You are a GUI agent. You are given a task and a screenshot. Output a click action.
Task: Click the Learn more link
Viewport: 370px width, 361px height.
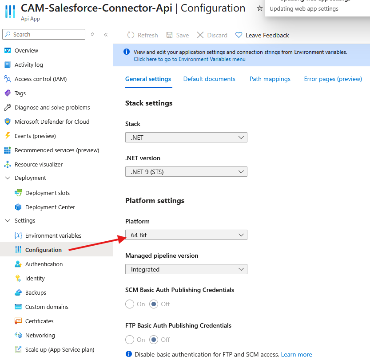pos(296,354)
